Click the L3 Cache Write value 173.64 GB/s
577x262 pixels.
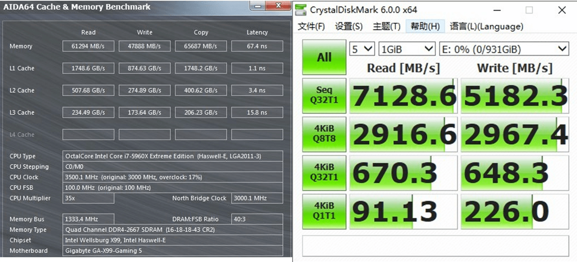click(x=144, y=112)
